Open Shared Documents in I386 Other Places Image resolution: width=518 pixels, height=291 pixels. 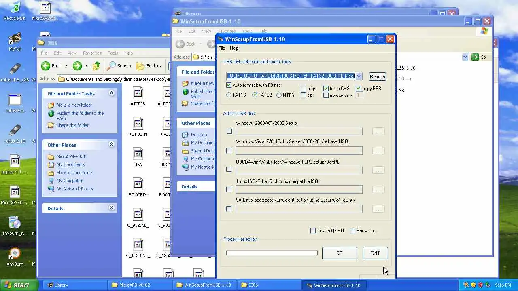click(x=75, y=173)
